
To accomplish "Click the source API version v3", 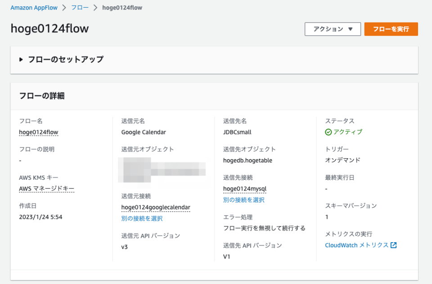I will [124, 247].
